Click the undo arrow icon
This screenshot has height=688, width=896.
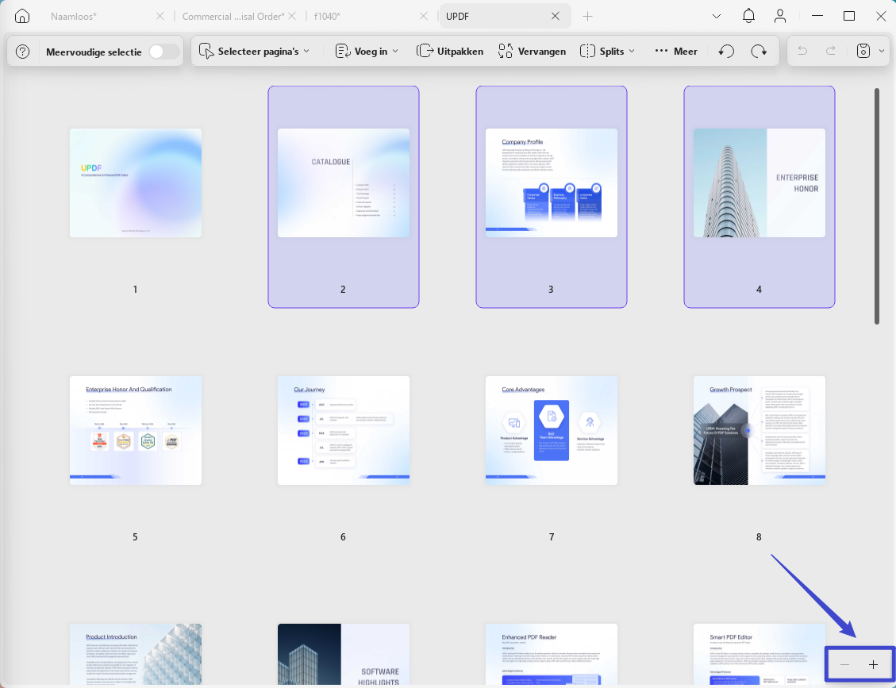pos(802,52)
